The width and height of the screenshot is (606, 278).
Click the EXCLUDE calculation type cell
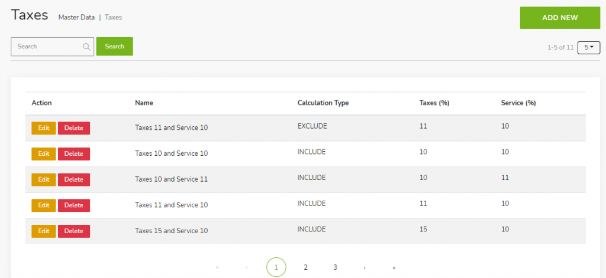coord(312,126)
